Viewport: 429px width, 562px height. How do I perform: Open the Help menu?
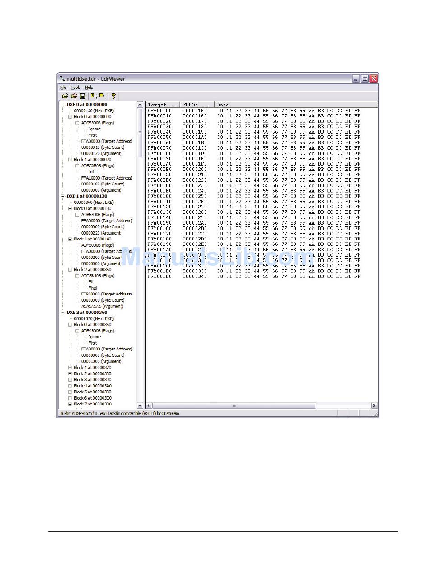point(89,88)
